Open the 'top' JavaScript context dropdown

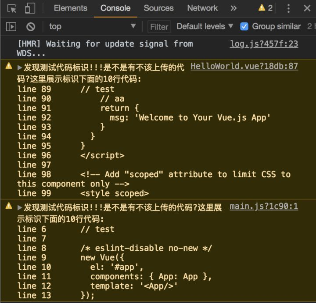92,26
